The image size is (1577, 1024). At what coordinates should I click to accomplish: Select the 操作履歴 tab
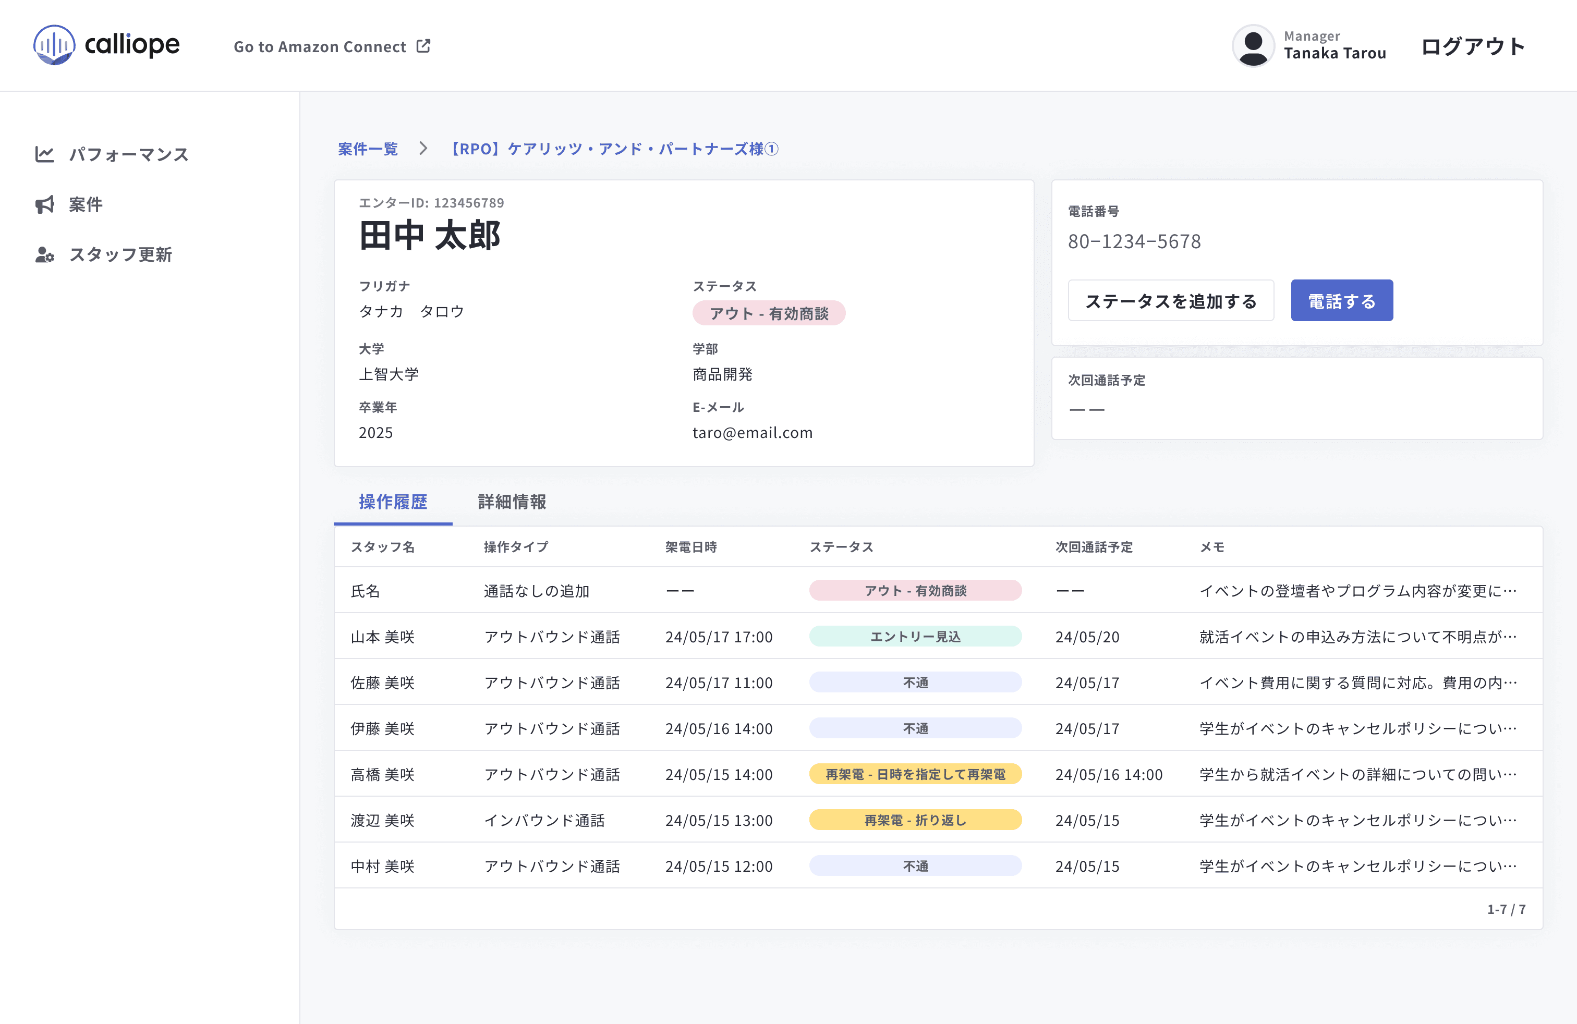393,502
